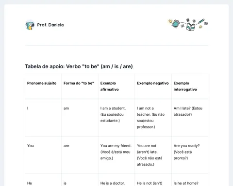Select the Pronome sujeito column header
This screenshot has width=233, height=186.
43,86
